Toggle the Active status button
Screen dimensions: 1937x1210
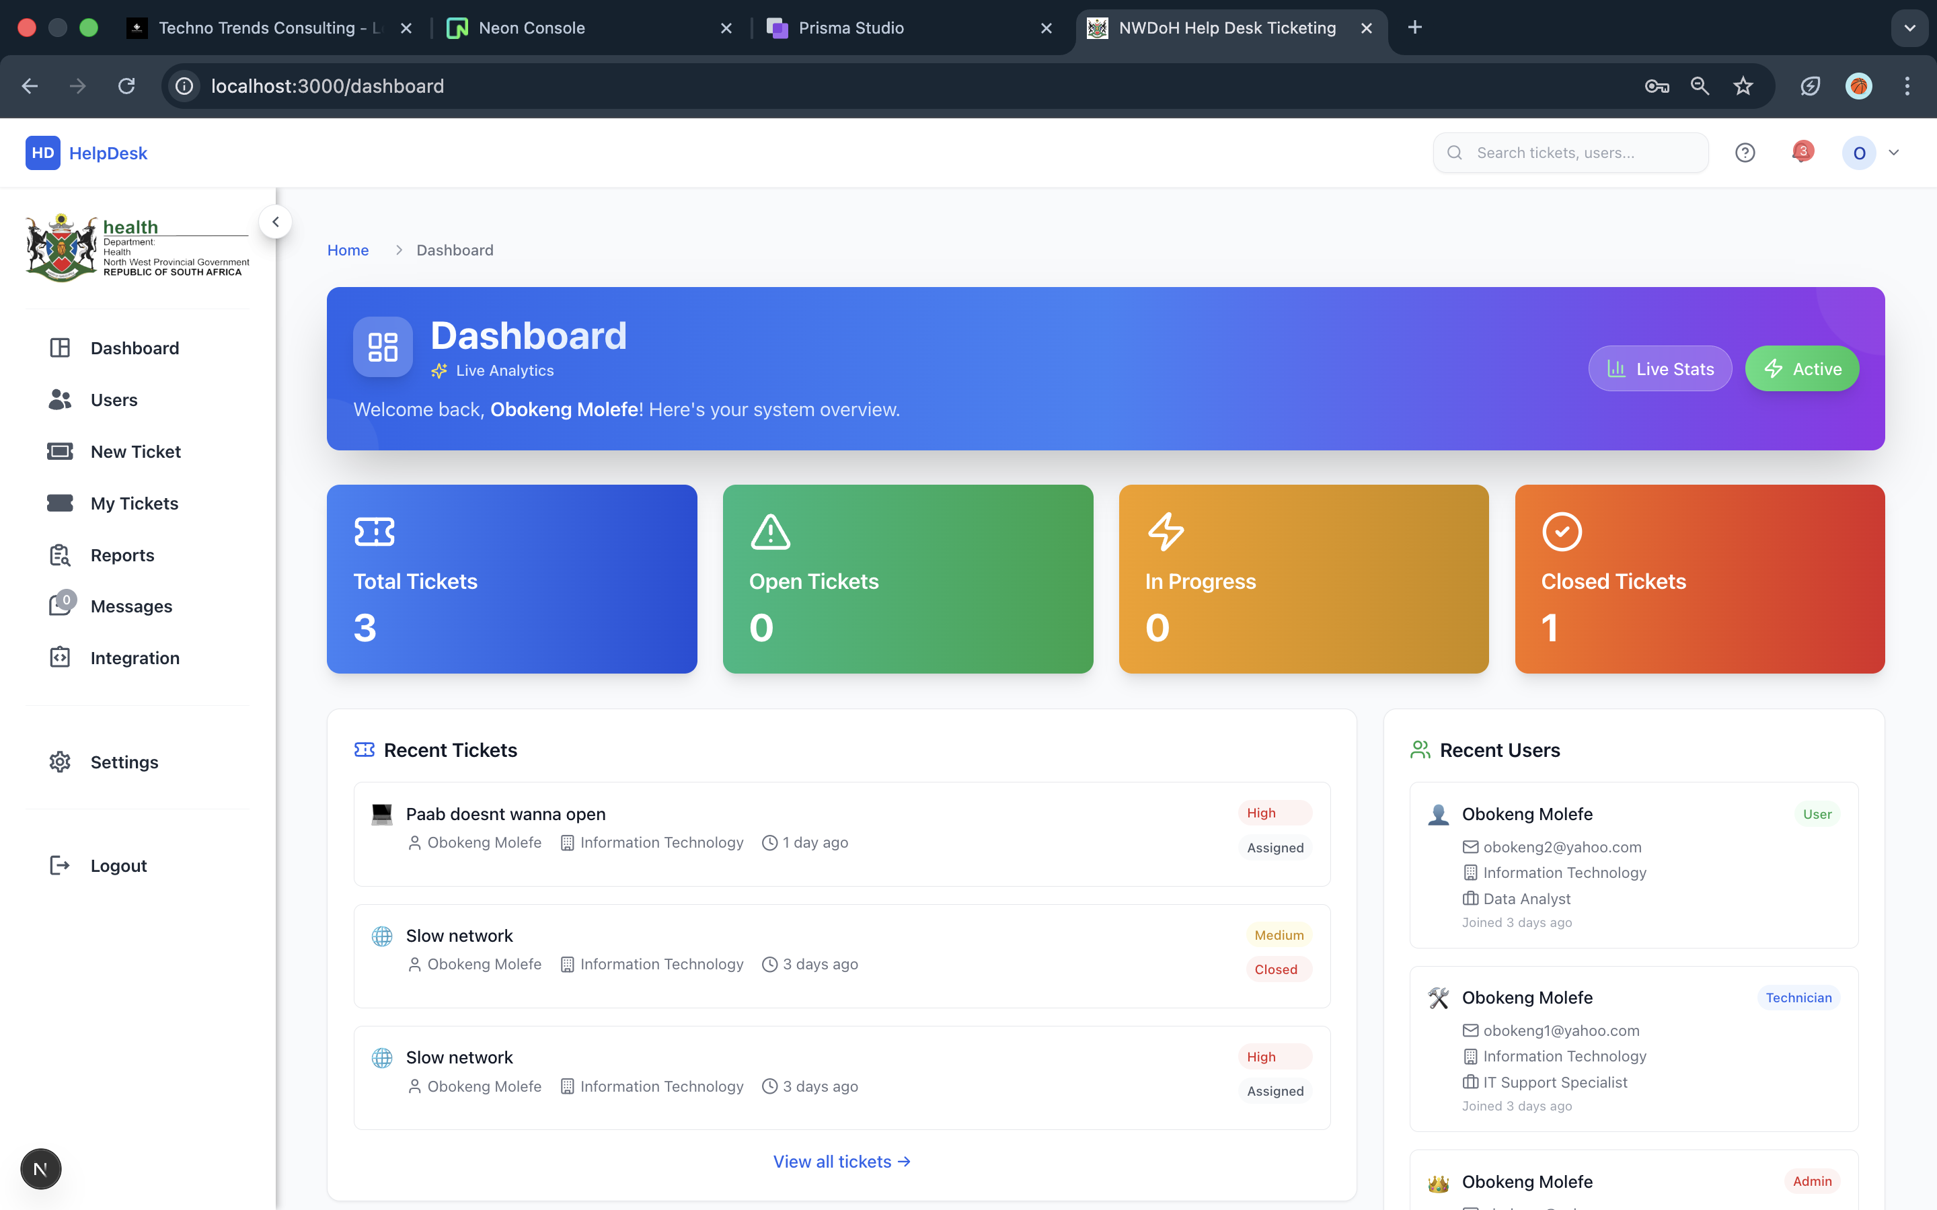coord(1802,369)
